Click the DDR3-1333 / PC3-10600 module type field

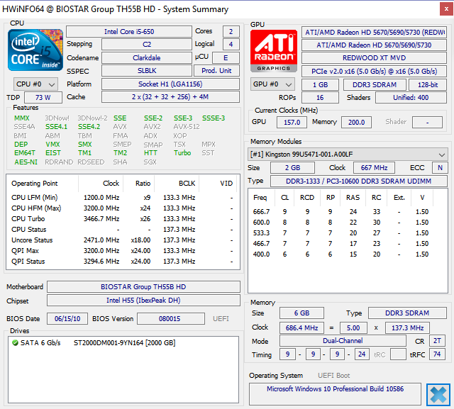coord(358,181)
